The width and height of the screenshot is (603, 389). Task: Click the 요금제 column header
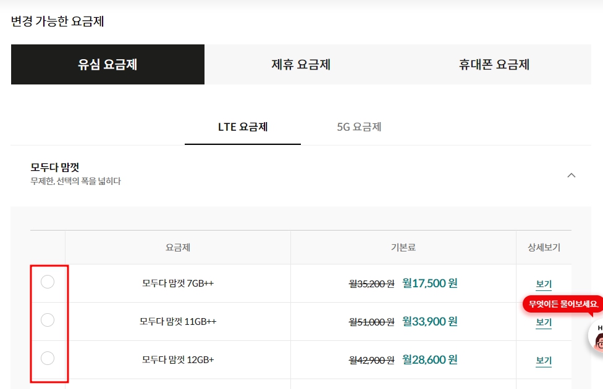pyautogui.click(x=178, y=247)
